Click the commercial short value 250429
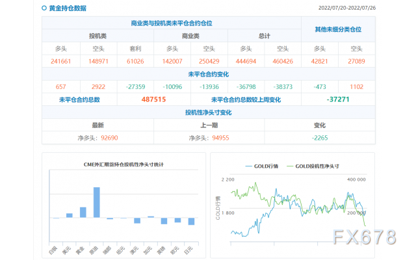This screenshot has height=260, width=416. (x=209, y=62)
